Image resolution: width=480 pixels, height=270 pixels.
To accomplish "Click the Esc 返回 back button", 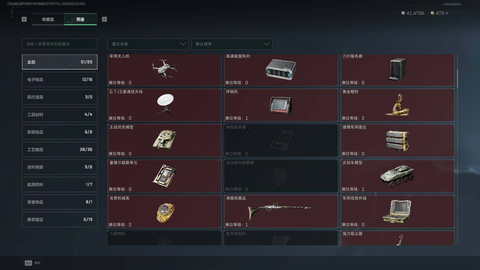I will (x=32, y=263).
